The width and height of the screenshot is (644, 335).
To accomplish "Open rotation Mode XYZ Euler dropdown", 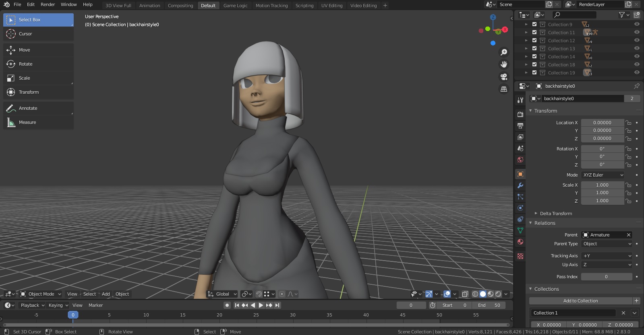I will [603, 175].
